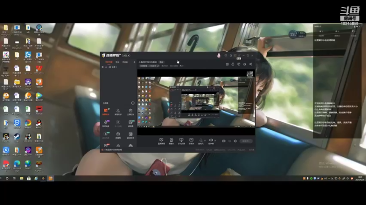Click the category tag pill under the room title
Viewport: 366px width, 205px height.
150,66
